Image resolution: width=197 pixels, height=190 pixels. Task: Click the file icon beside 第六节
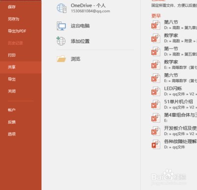point(156,78)
